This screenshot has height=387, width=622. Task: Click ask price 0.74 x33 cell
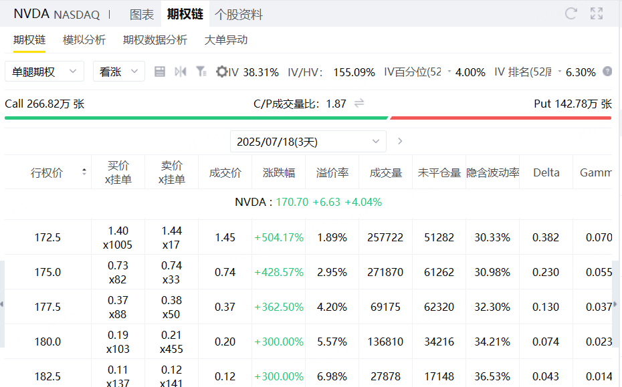[171, 273]
